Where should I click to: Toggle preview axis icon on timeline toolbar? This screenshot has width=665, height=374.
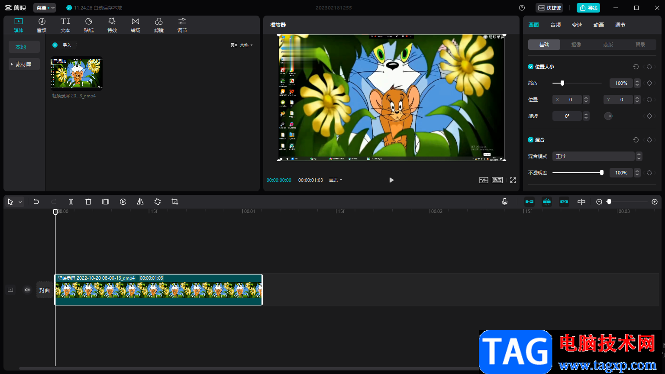(x=581, y=202)
